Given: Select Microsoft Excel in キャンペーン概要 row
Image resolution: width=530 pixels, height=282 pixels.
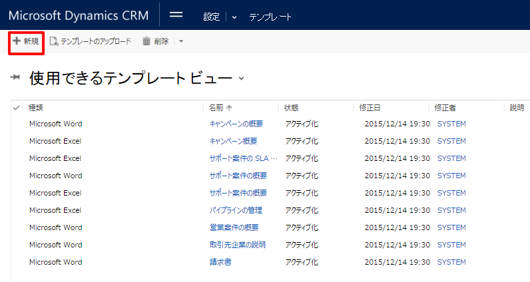Looking at the screenshot, I should point(55,141).
